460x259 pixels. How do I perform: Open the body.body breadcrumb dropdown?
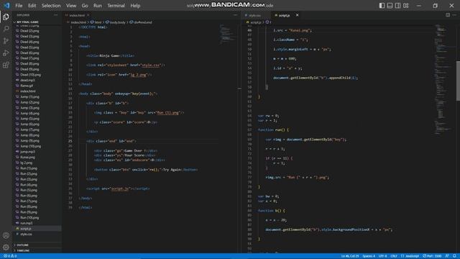pos(115,22)
